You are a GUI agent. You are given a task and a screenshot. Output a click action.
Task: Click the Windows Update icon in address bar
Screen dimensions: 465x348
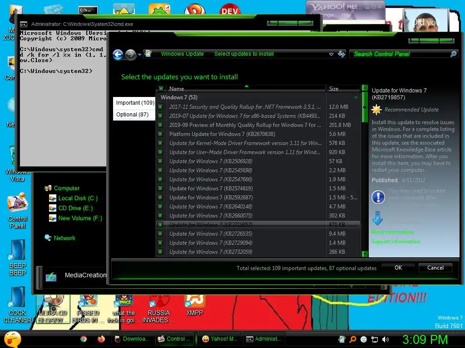coord(148,54)
